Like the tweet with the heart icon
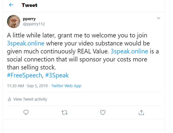173x133 pixels. pyautogui.click(x=103, y=112)
